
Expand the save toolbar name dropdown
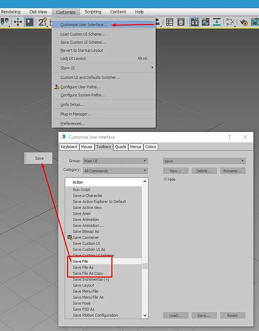click(x=204, y=161)
